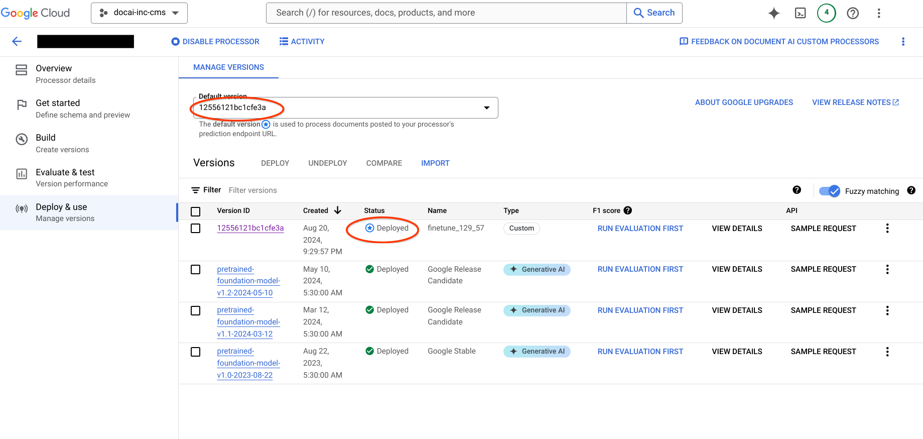The width and height of the screenshot is (923, 439).
Task: Open the help question mark icon in header
Action: click(852, 13)
